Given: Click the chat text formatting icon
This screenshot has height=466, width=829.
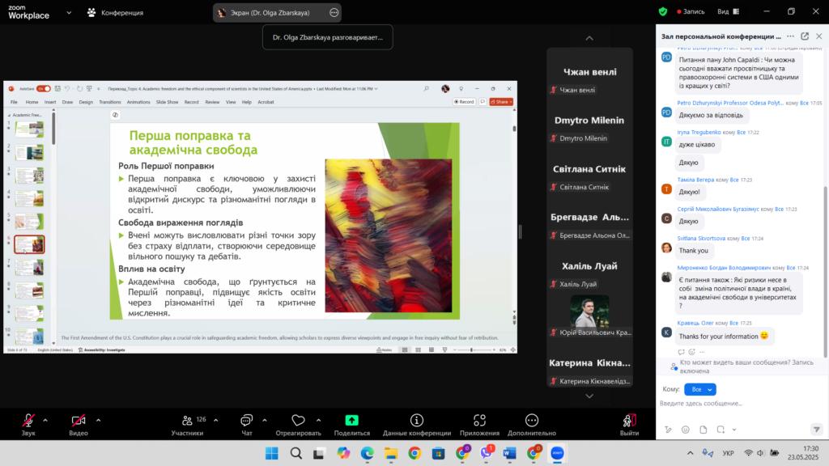Looking at the screenshot, I should click(x=668, y=430).
